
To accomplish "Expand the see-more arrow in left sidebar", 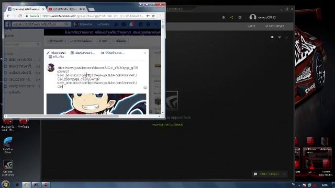I will click(x=13, y=92).
